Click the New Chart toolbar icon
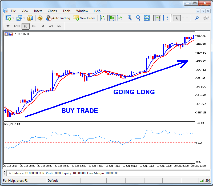 click(x=8, y=18)
